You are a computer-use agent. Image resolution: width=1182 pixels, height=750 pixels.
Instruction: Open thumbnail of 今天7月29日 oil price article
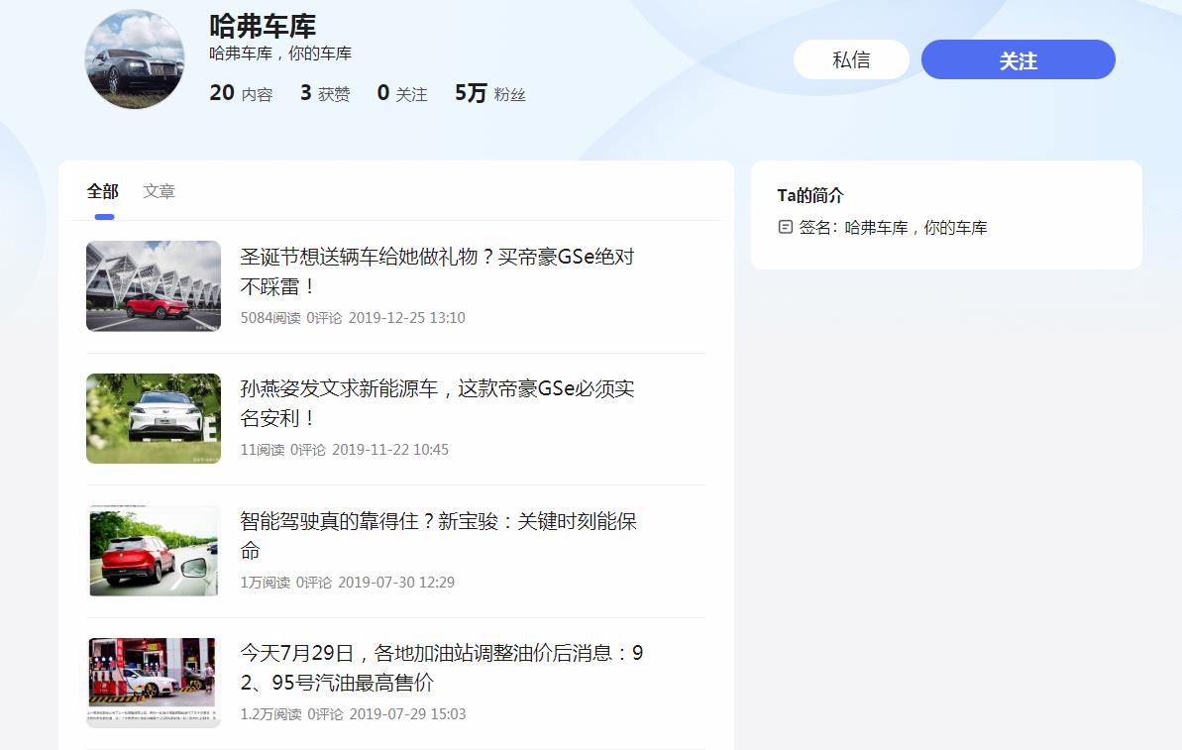click(154, 683)
